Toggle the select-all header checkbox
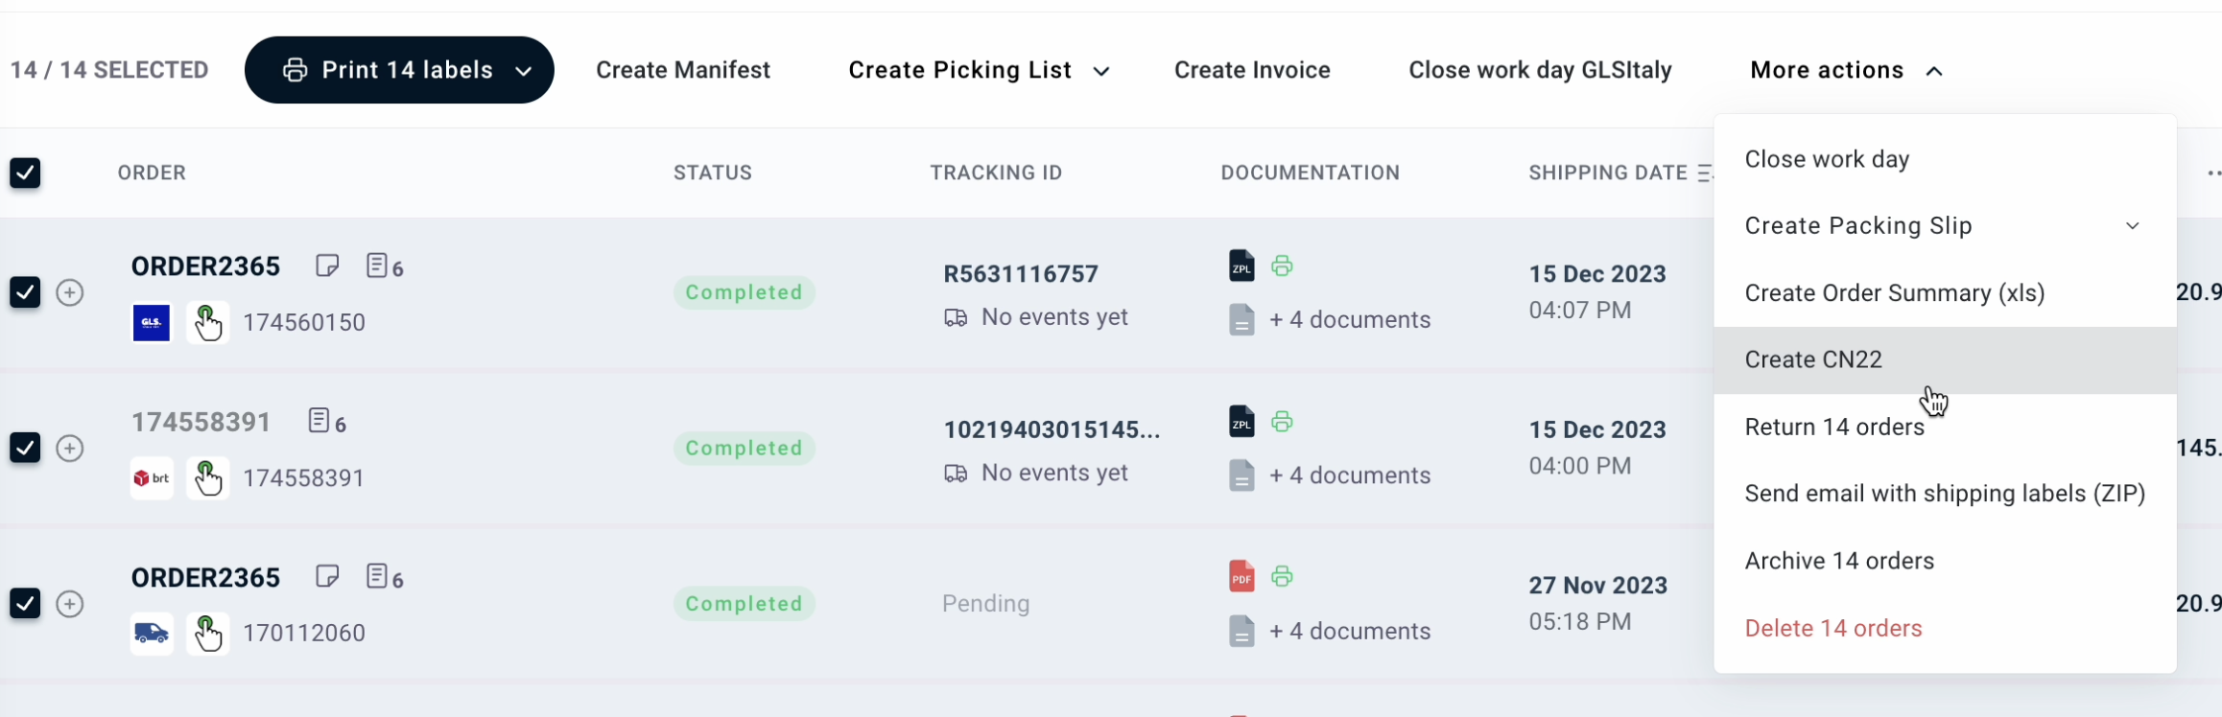Screen dimensions: 2222x717 point(25,173)
